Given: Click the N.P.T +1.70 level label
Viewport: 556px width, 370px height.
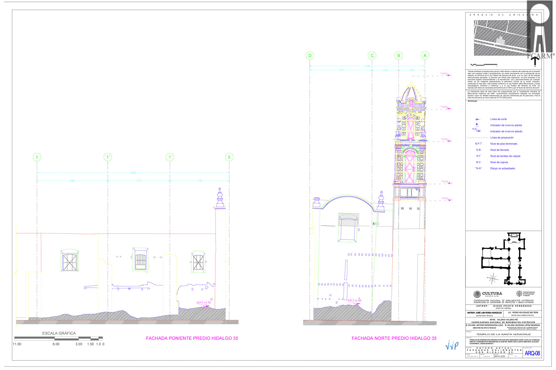Looking at the screenshot, I should 204,303.
